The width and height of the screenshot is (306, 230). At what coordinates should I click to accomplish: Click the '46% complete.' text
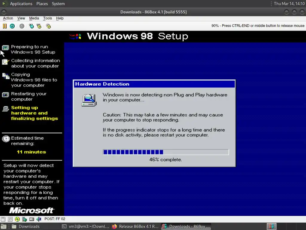tap(166, 160)
